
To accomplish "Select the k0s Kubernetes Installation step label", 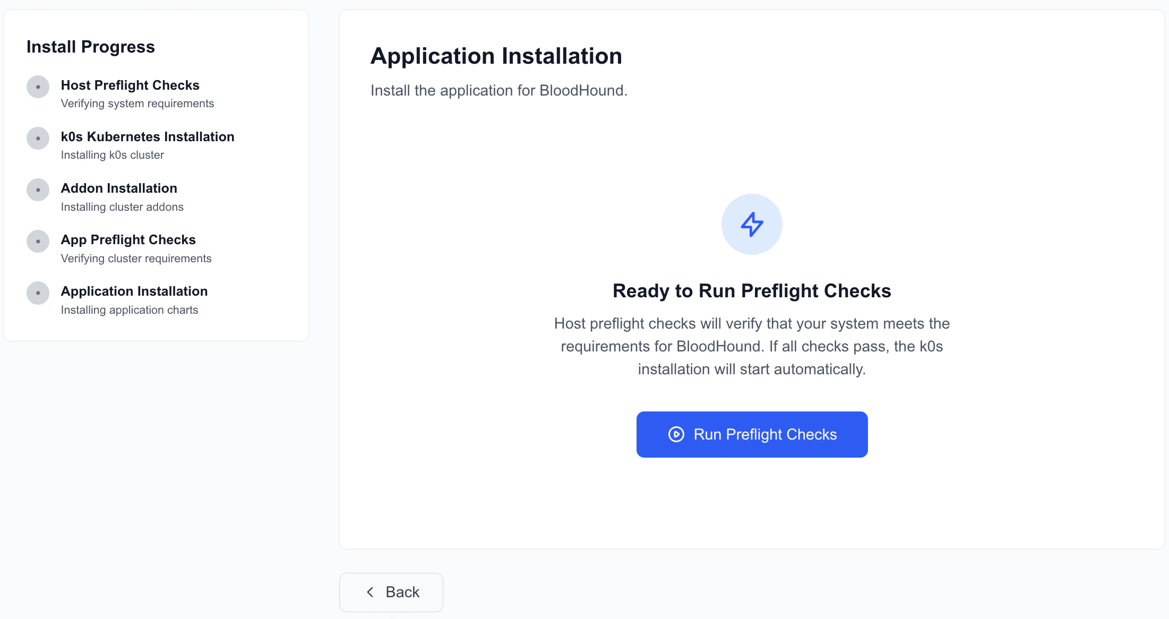I will 148,136.
